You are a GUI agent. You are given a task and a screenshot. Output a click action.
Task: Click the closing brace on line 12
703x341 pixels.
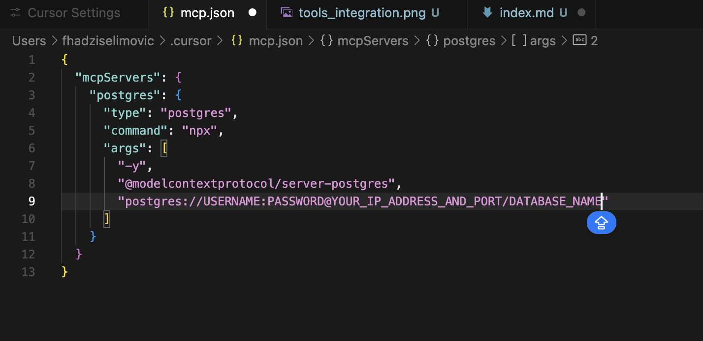79,254
